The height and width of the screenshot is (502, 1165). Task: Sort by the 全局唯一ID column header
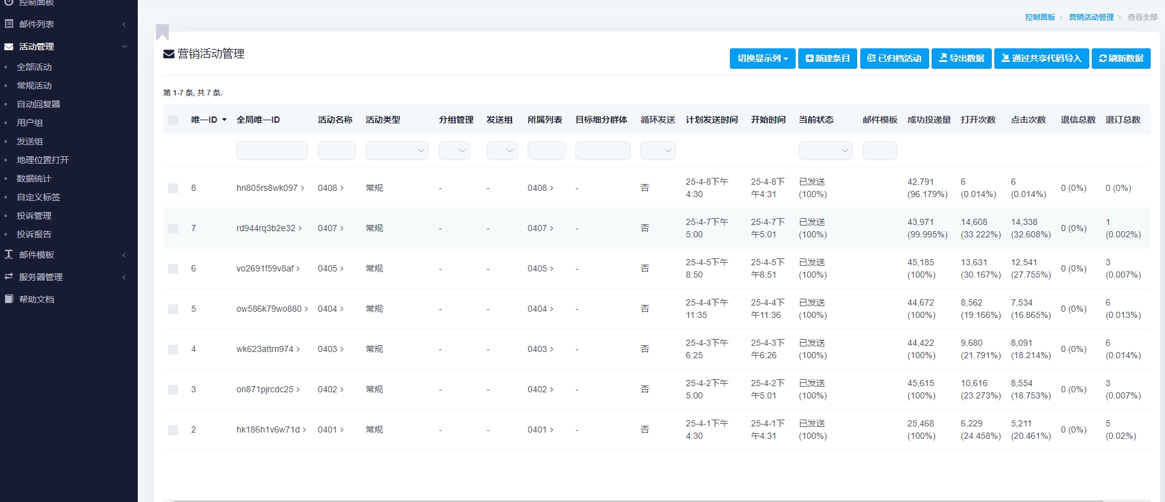click(x=258, y=120)
